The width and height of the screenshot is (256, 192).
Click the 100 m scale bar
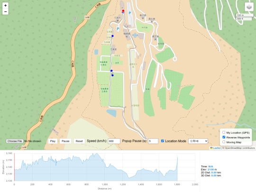click(x=245, y=15)
